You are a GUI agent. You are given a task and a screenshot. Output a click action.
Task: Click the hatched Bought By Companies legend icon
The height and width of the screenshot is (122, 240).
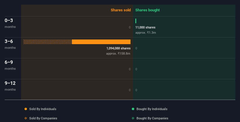coord(133,118)
